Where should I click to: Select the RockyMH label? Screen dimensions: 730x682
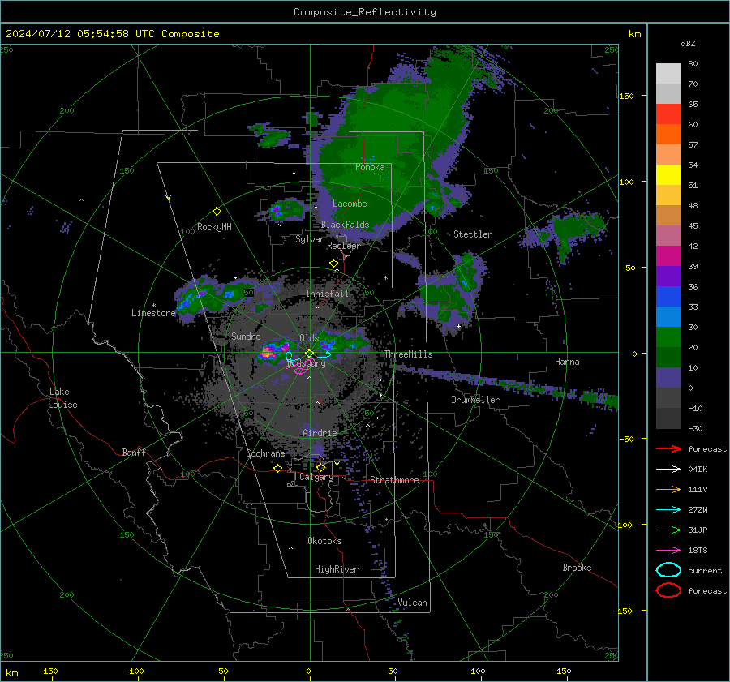(x=214, y=227)
